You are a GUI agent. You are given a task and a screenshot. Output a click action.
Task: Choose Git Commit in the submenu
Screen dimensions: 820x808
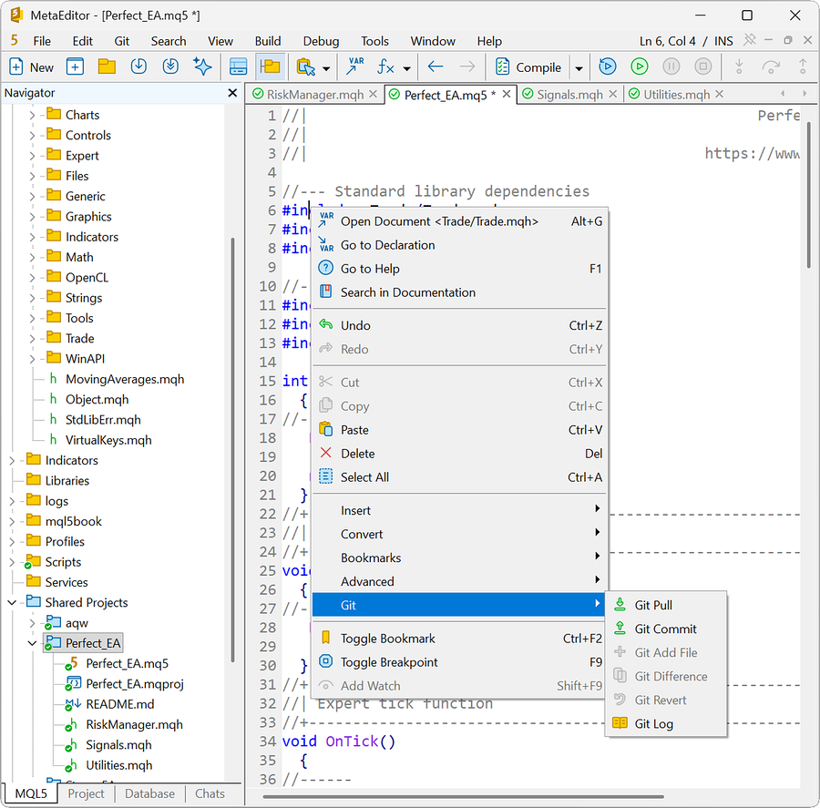pos(666,629)
